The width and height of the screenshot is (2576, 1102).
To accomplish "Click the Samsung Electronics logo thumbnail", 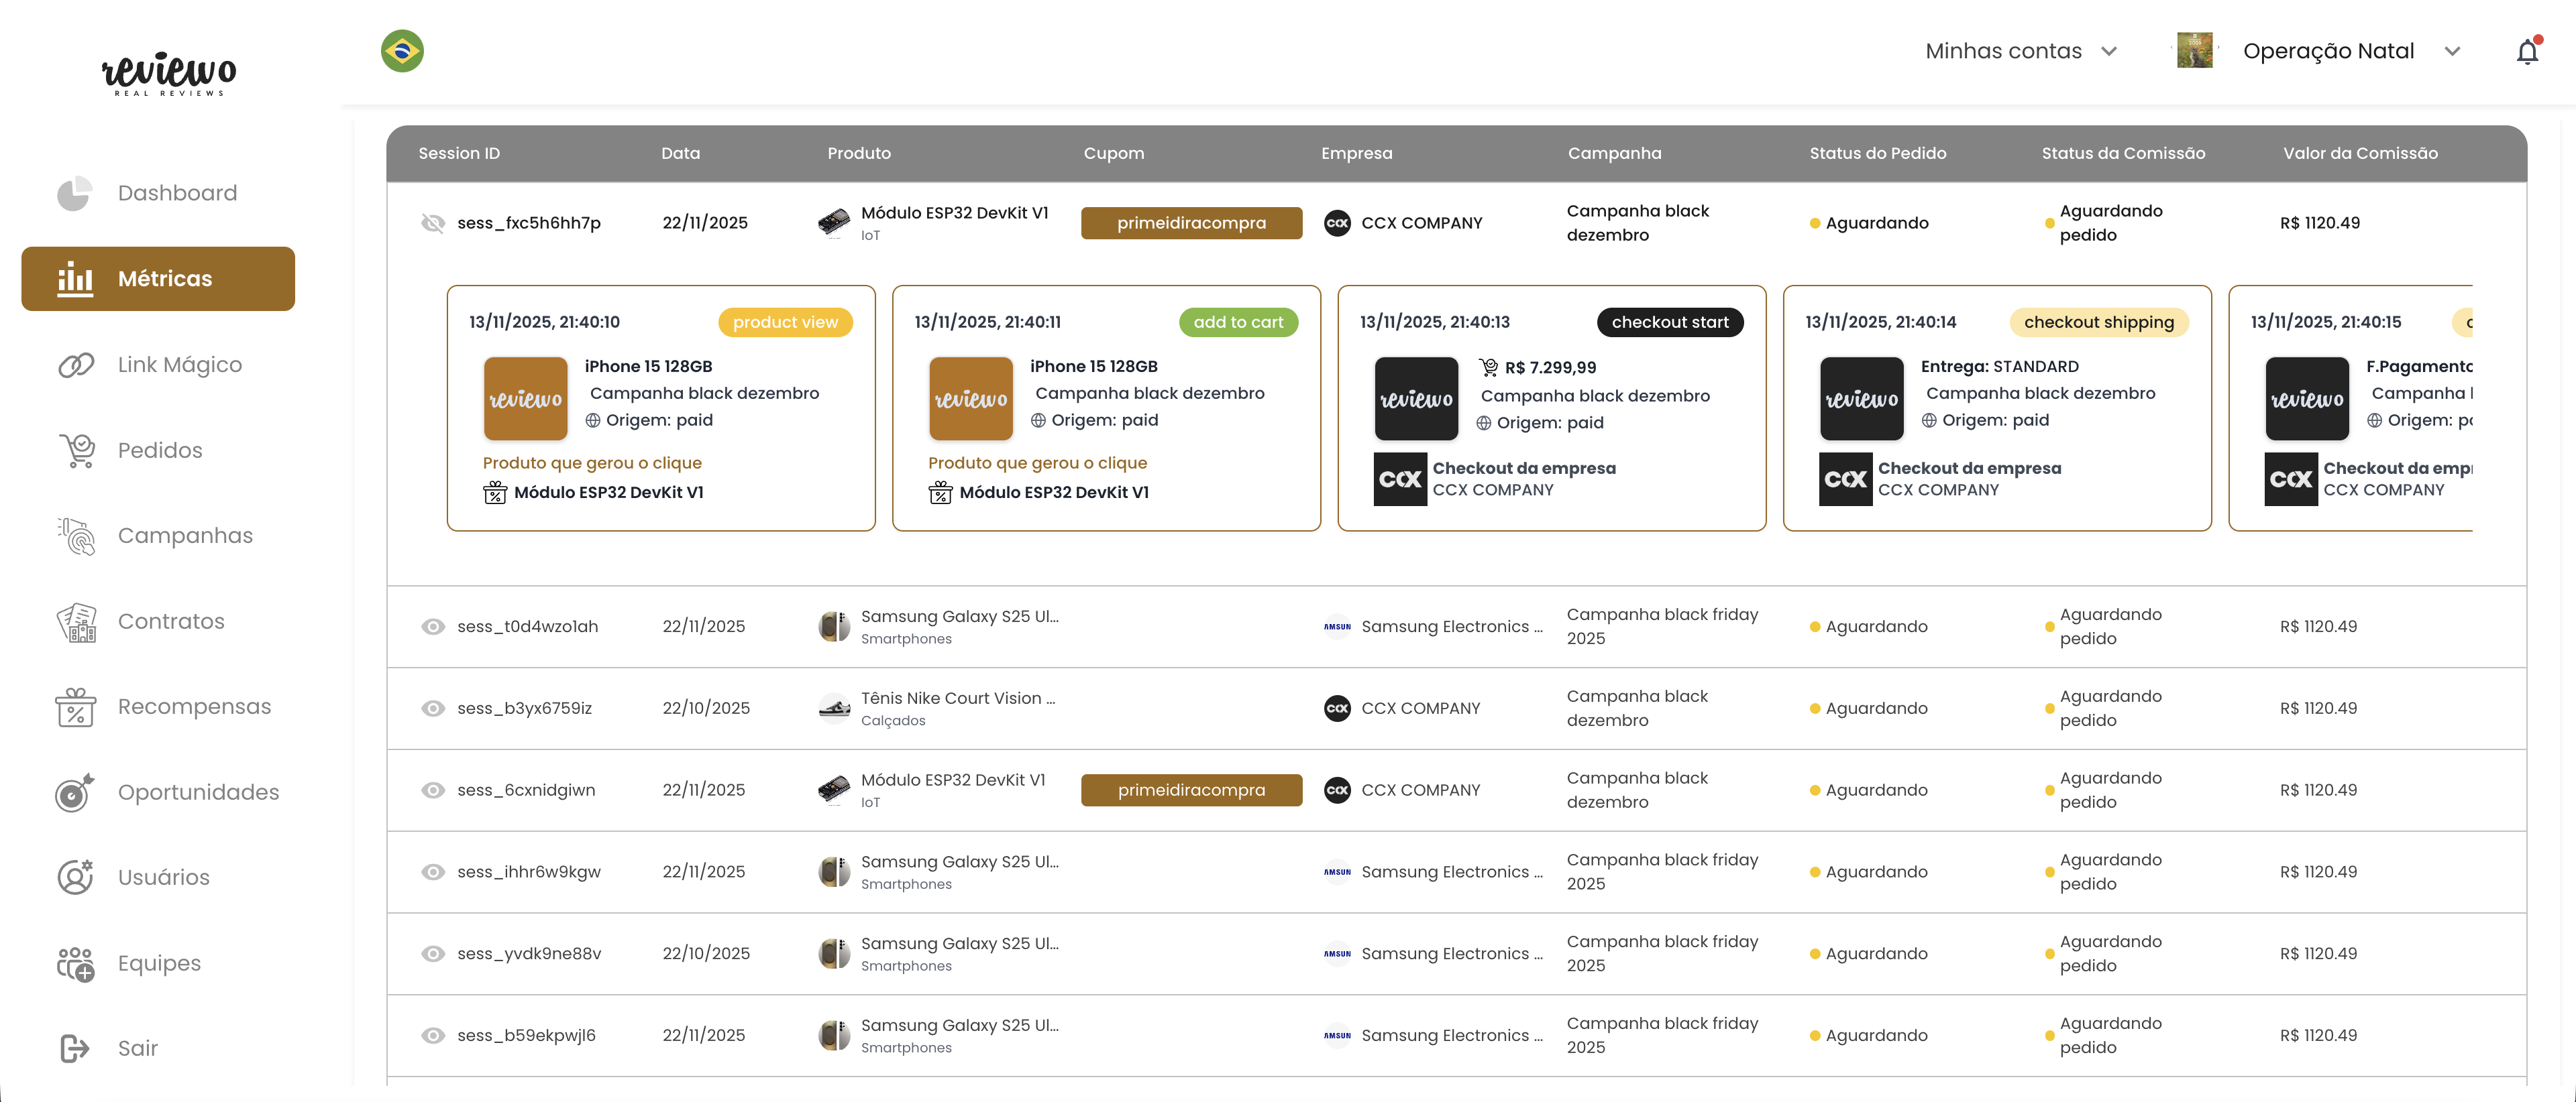I will (1336, 627).
